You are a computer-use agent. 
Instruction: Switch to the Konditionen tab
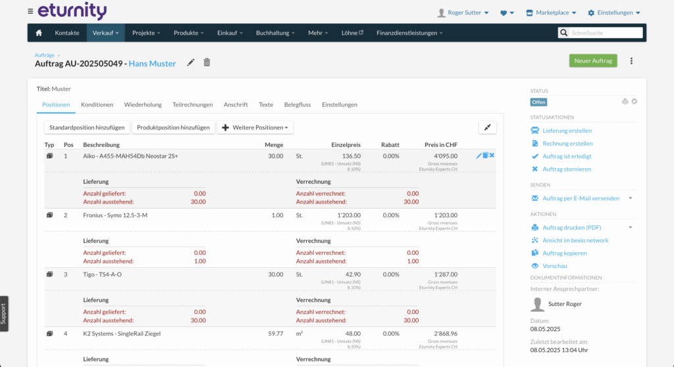[97, 104]
